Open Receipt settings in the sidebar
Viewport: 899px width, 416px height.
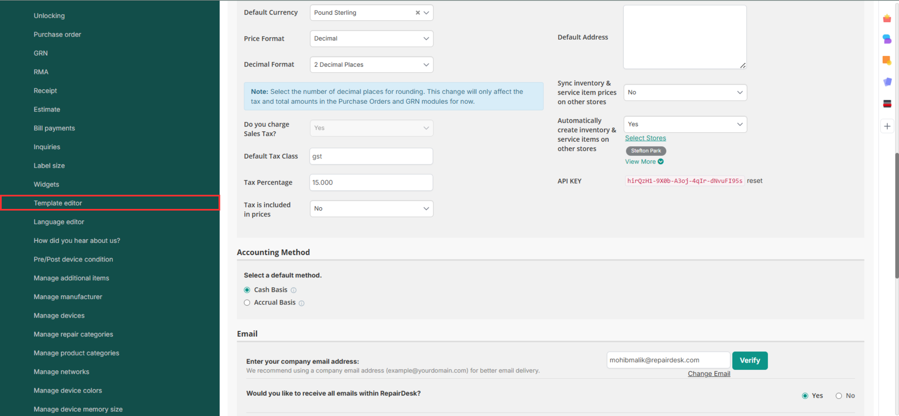click(x=45, y=91)
